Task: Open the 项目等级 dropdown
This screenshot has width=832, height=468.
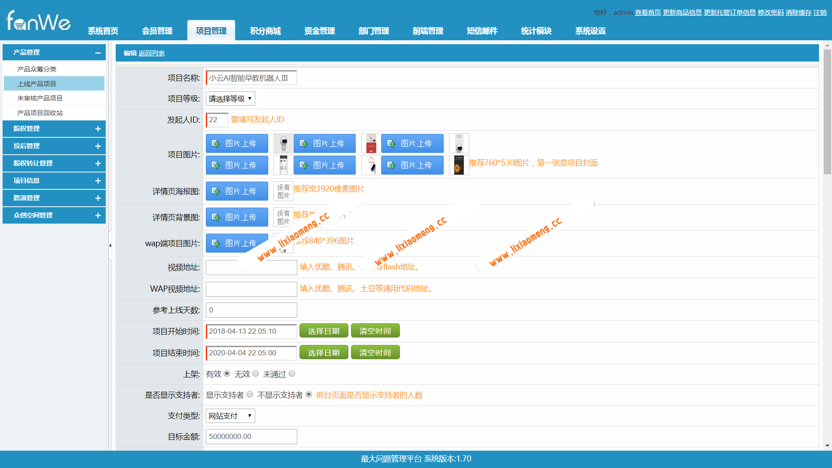Action: click(x=230, y=99)
